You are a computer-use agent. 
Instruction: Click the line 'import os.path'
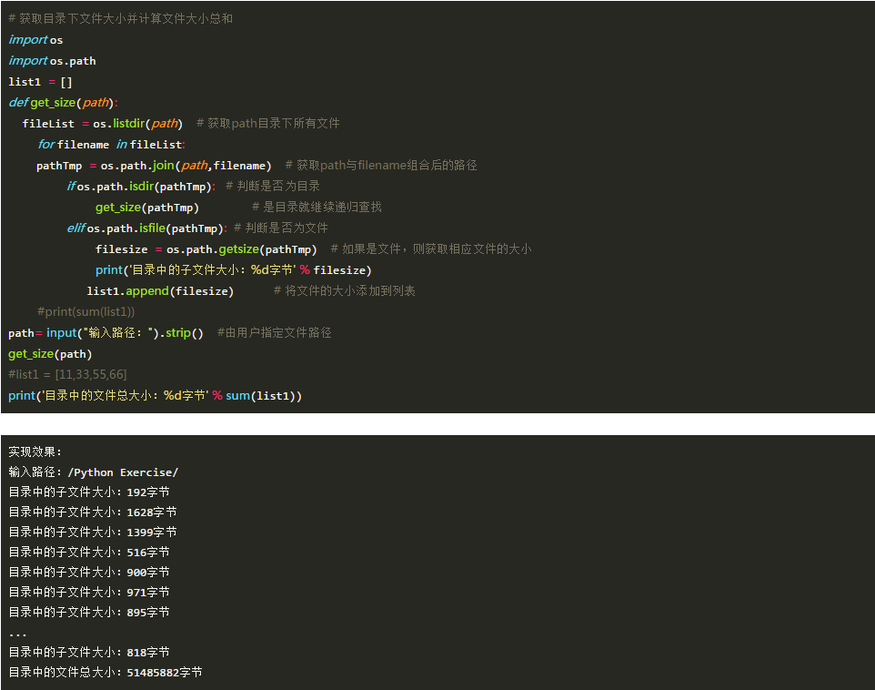(x=53, y=60)
